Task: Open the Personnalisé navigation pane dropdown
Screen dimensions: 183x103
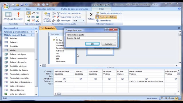Action: 32,28
